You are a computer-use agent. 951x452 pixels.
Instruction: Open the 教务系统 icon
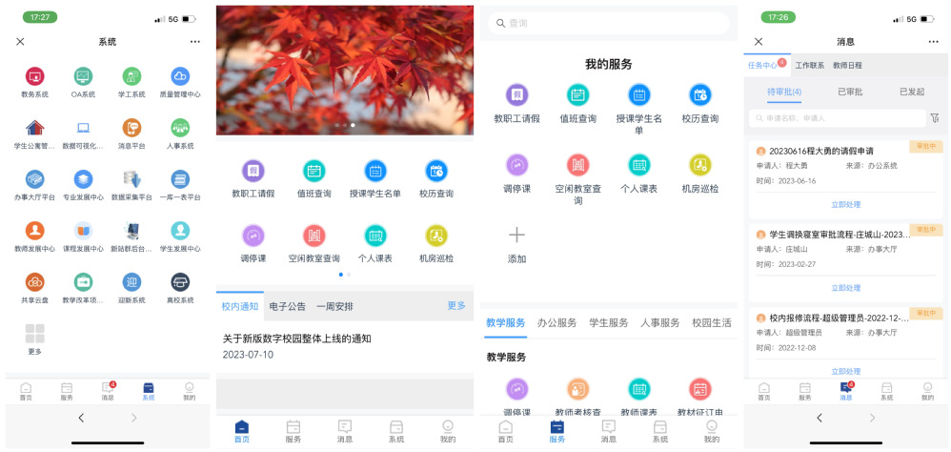34,76
